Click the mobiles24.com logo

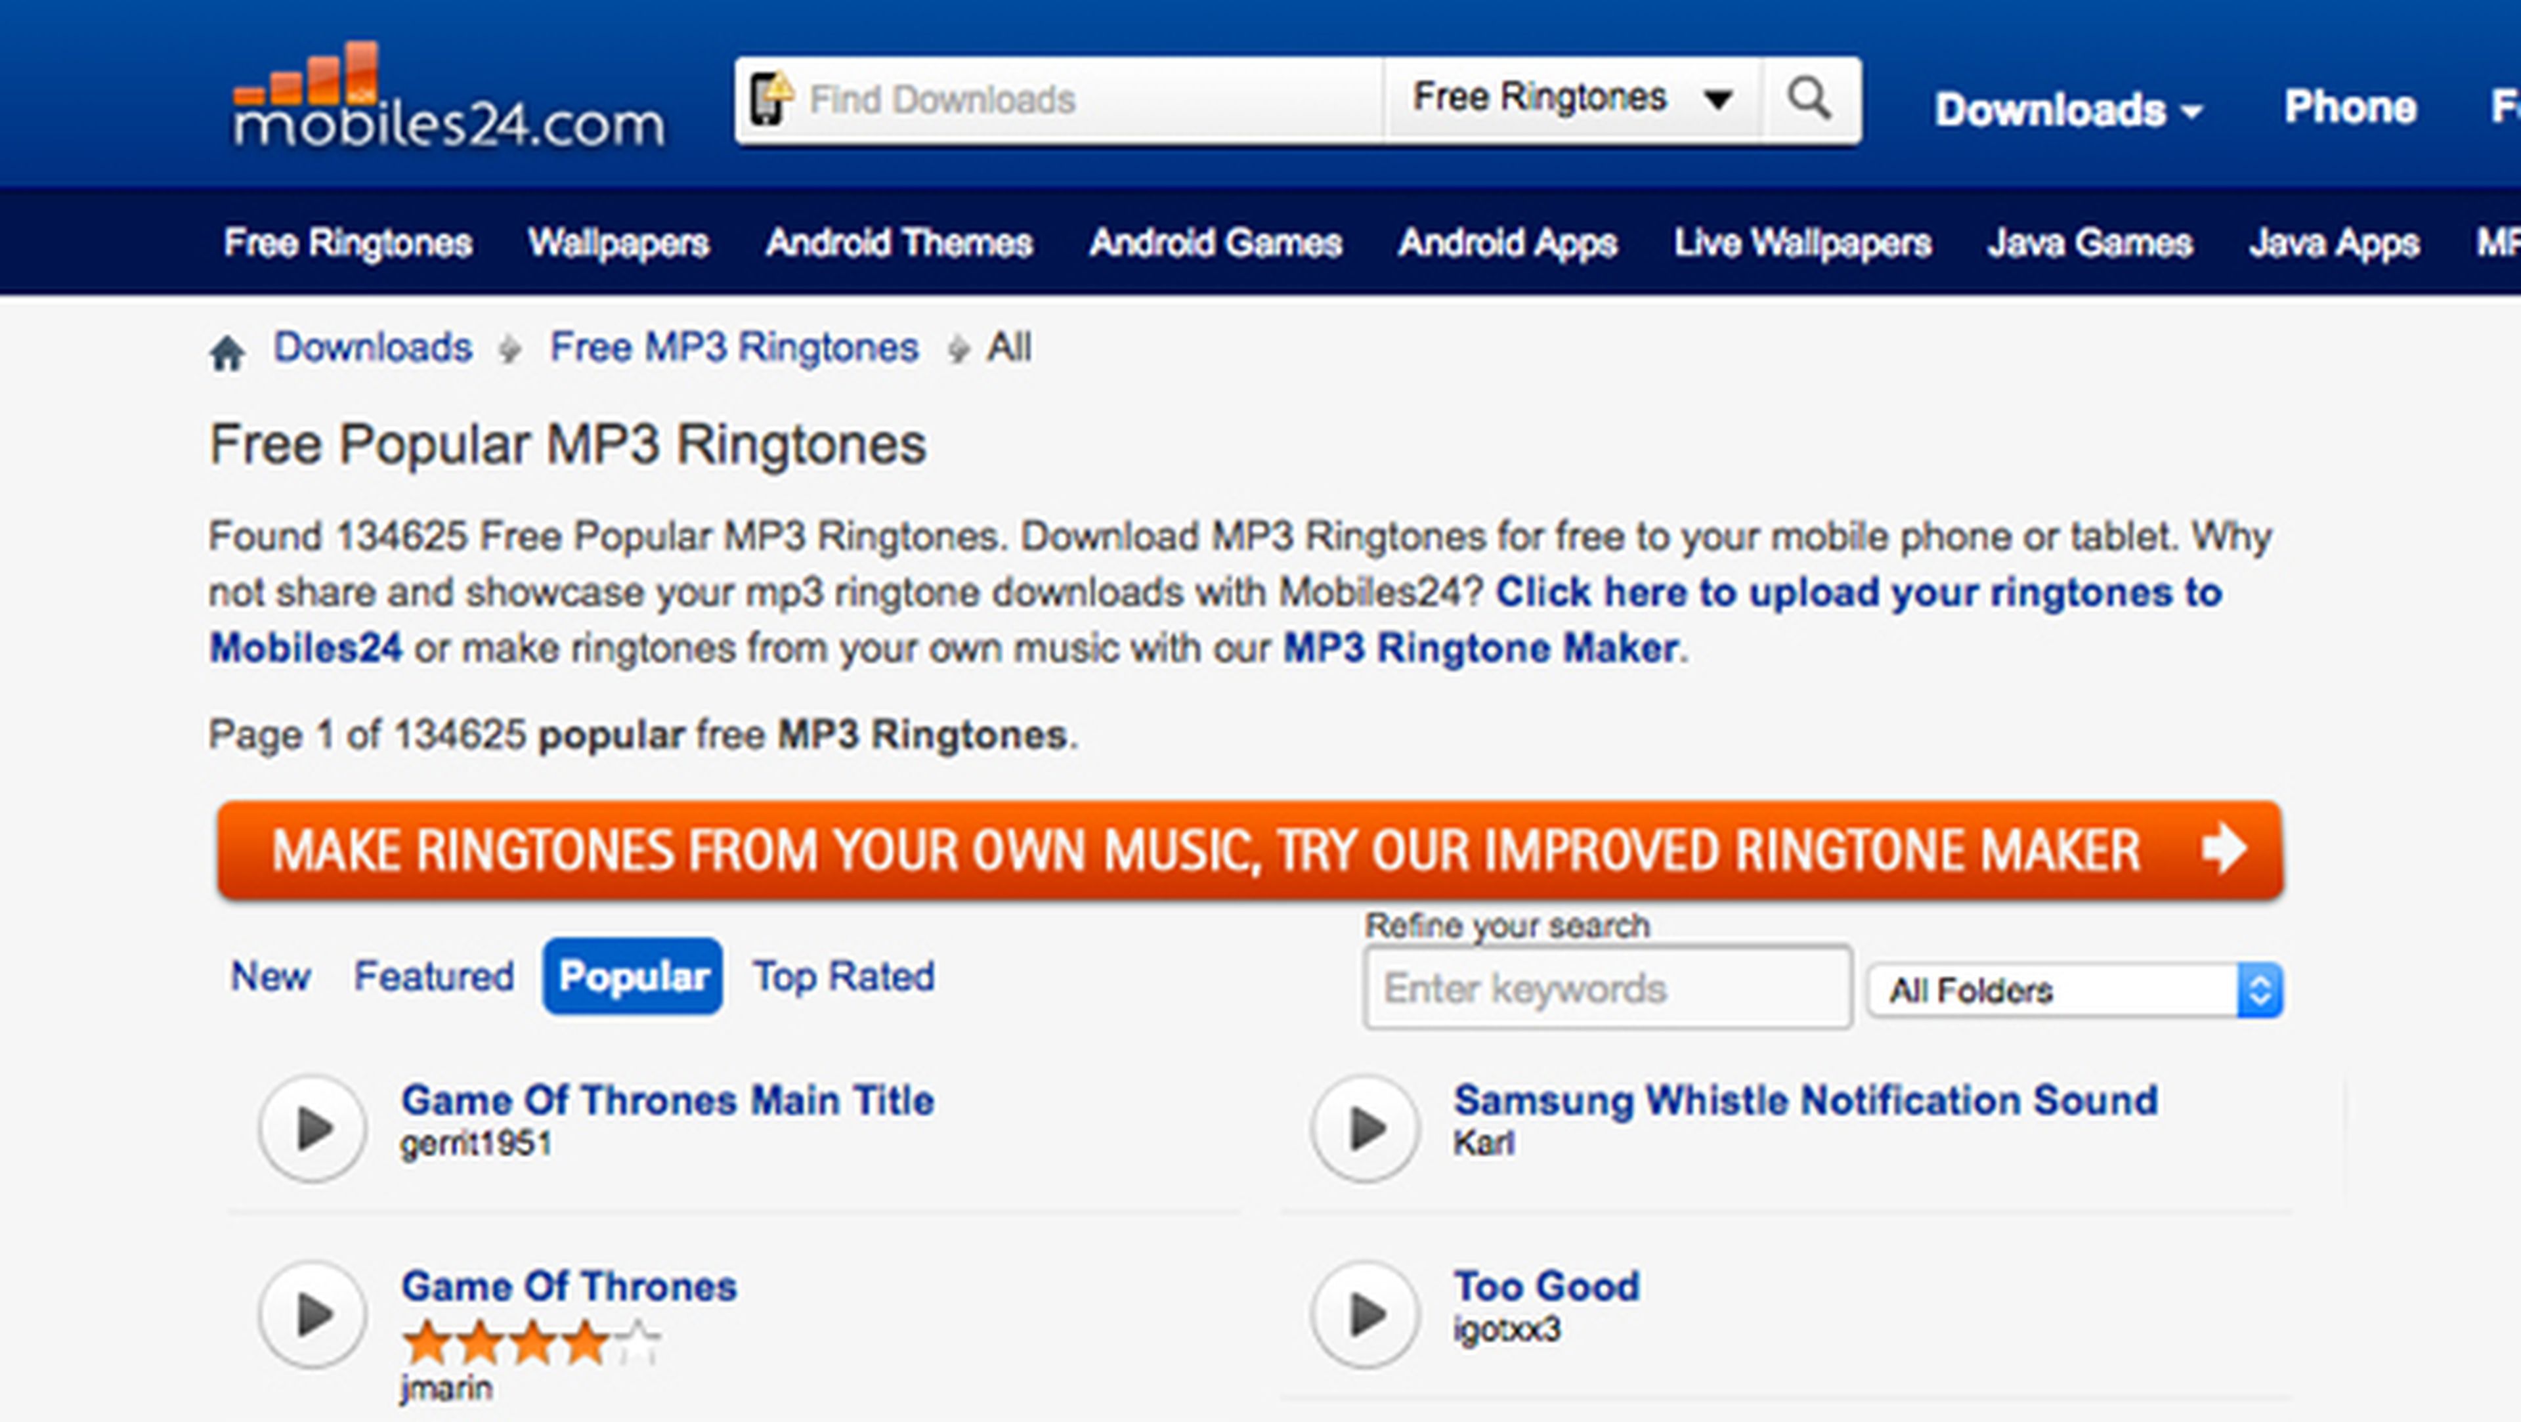[x=449, y=96]
